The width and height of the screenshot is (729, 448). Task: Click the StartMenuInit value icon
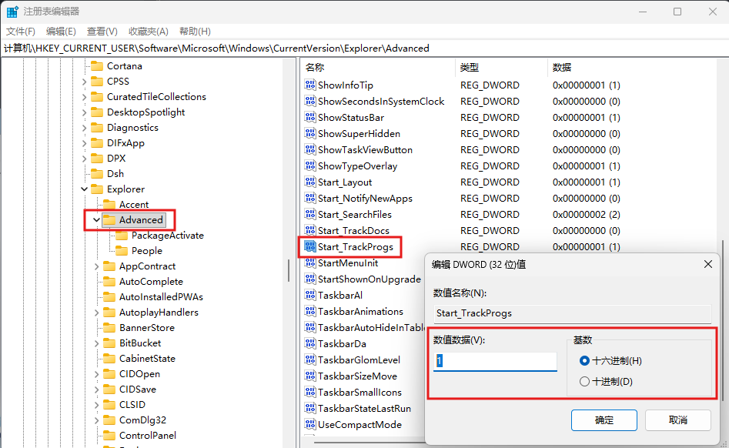[310, 262]
